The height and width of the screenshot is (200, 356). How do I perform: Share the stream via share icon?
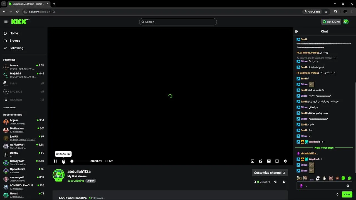(x=275, y=182)
